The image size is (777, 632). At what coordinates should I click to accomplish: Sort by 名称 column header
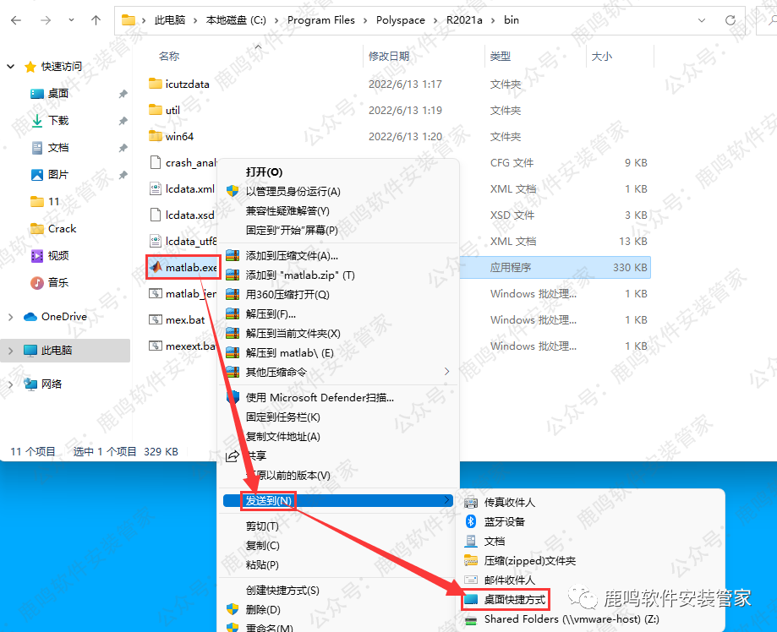click(169, 57)
